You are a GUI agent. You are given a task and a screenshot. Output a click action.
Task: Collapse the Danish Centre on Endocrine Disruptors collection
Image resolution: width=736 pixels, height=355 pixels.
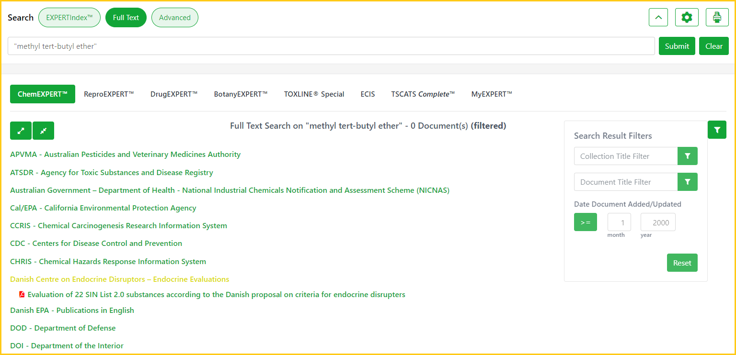tap(119, 279)
